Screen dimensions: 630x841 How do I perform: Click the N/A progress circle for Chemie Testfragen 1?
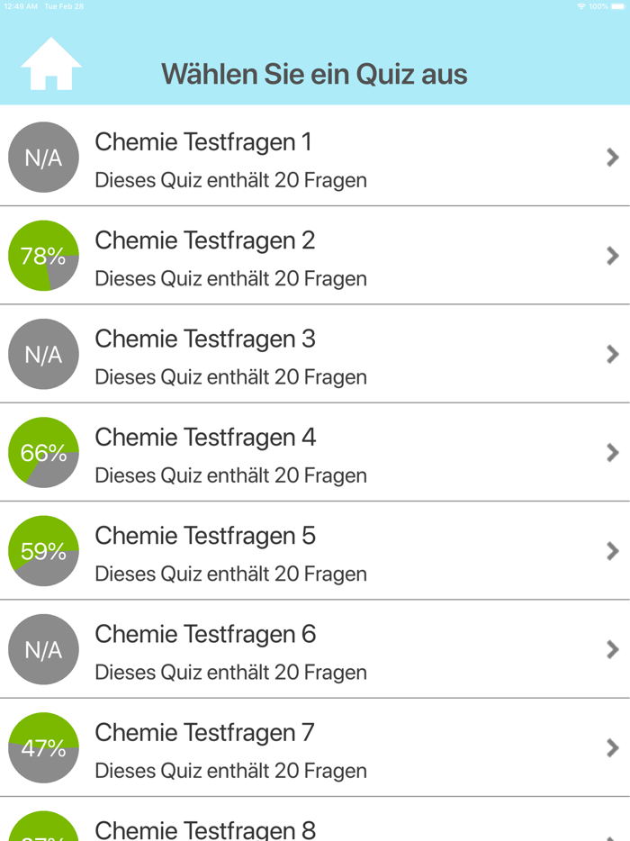click(x=43, y=157)
